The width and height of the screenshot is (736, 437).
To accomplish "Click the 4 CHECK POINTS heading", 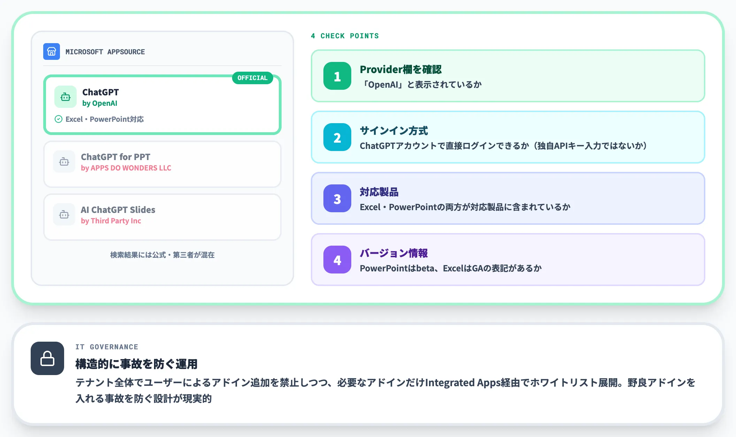I will (x=345, y=36).
